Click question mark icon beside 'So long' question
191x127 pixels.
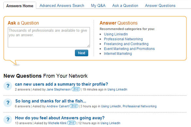pos(8,103)
